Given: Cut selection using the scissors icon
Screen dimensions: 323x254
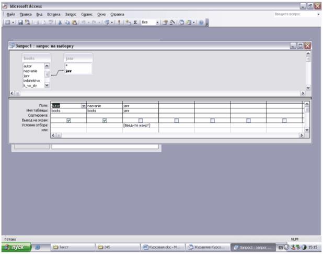Looking at the screenshot, I should click(60, 23).
